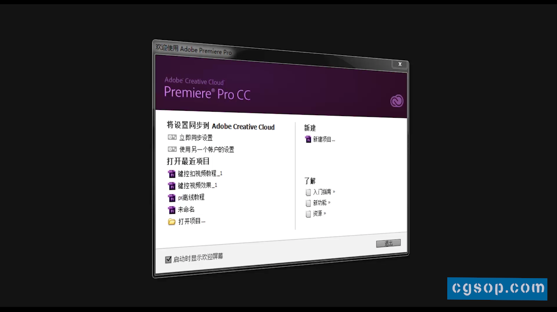
Task: Create a project via 新建项目...
Action: 324,139
